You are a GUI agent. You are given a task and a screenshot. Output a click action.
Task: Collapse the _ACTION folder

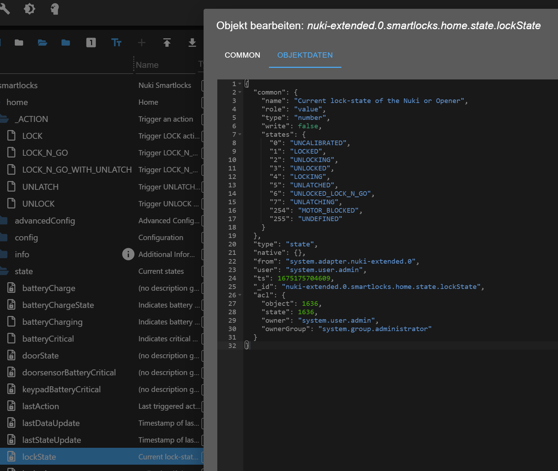pos(4,119)
